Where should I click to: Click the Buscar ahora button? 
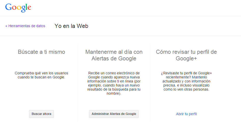(x=41, y=114)
